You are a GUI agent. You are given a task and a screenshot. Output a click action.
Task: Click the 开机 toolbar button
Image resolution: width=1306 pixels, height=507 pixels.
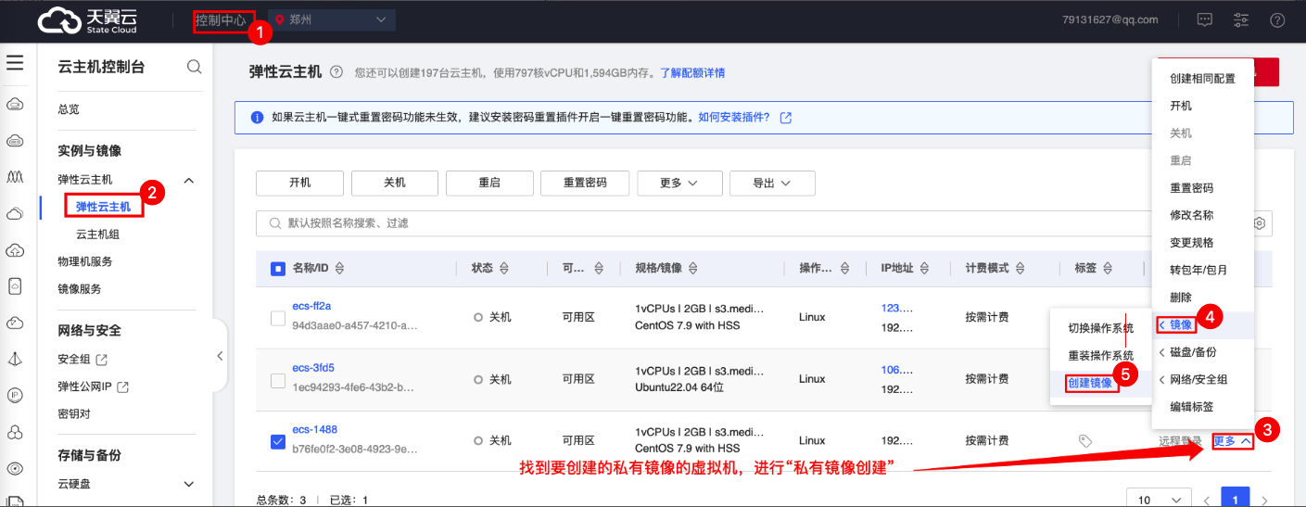coord(299,184)
